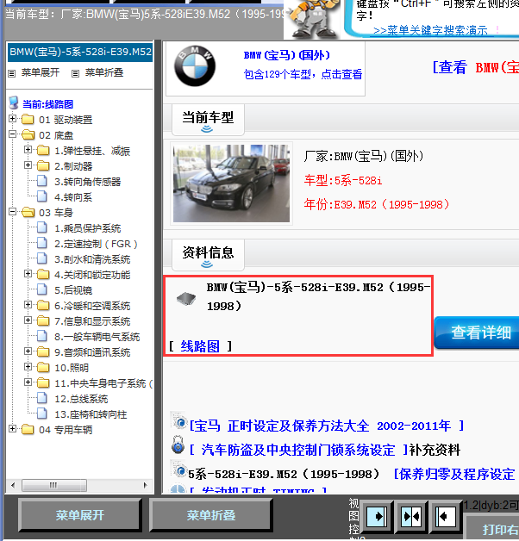Click the small icon beside top 菜单展开
Image resolution: width=519 pixels, height=541 pixels.
12,73
